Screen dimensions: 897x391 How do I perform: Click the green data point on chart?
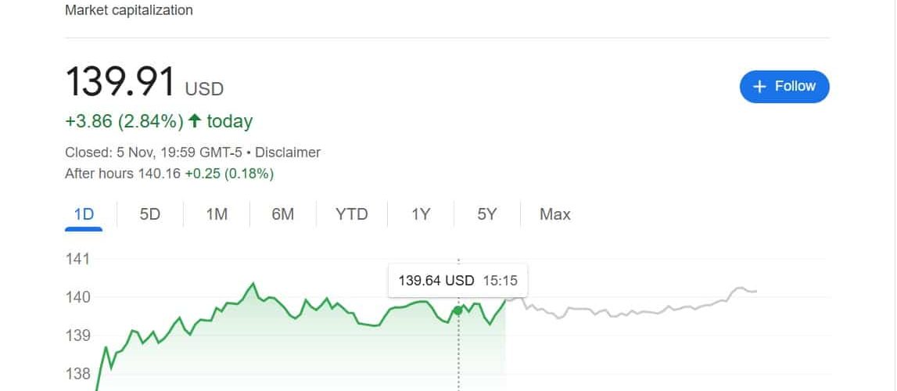458,310
